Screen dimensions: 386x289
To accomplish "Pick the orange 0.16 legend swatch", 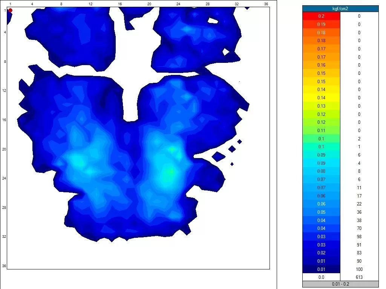I will 321,65.
